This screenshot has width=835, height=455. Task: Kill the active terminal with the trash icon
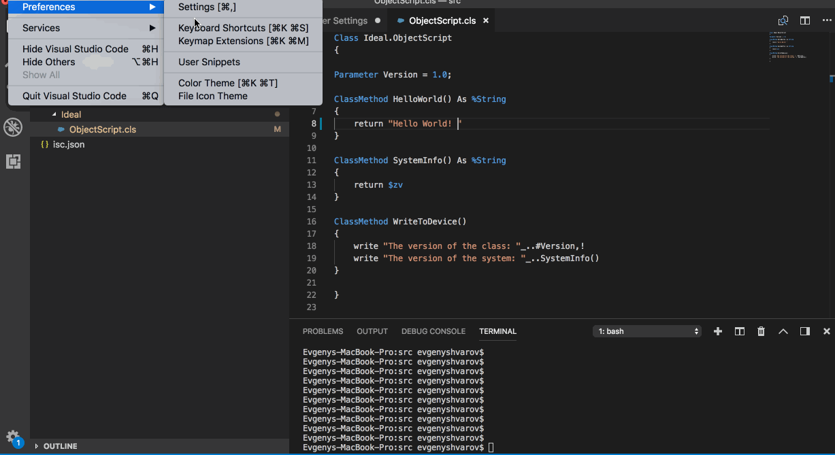(x=761, y=331)
